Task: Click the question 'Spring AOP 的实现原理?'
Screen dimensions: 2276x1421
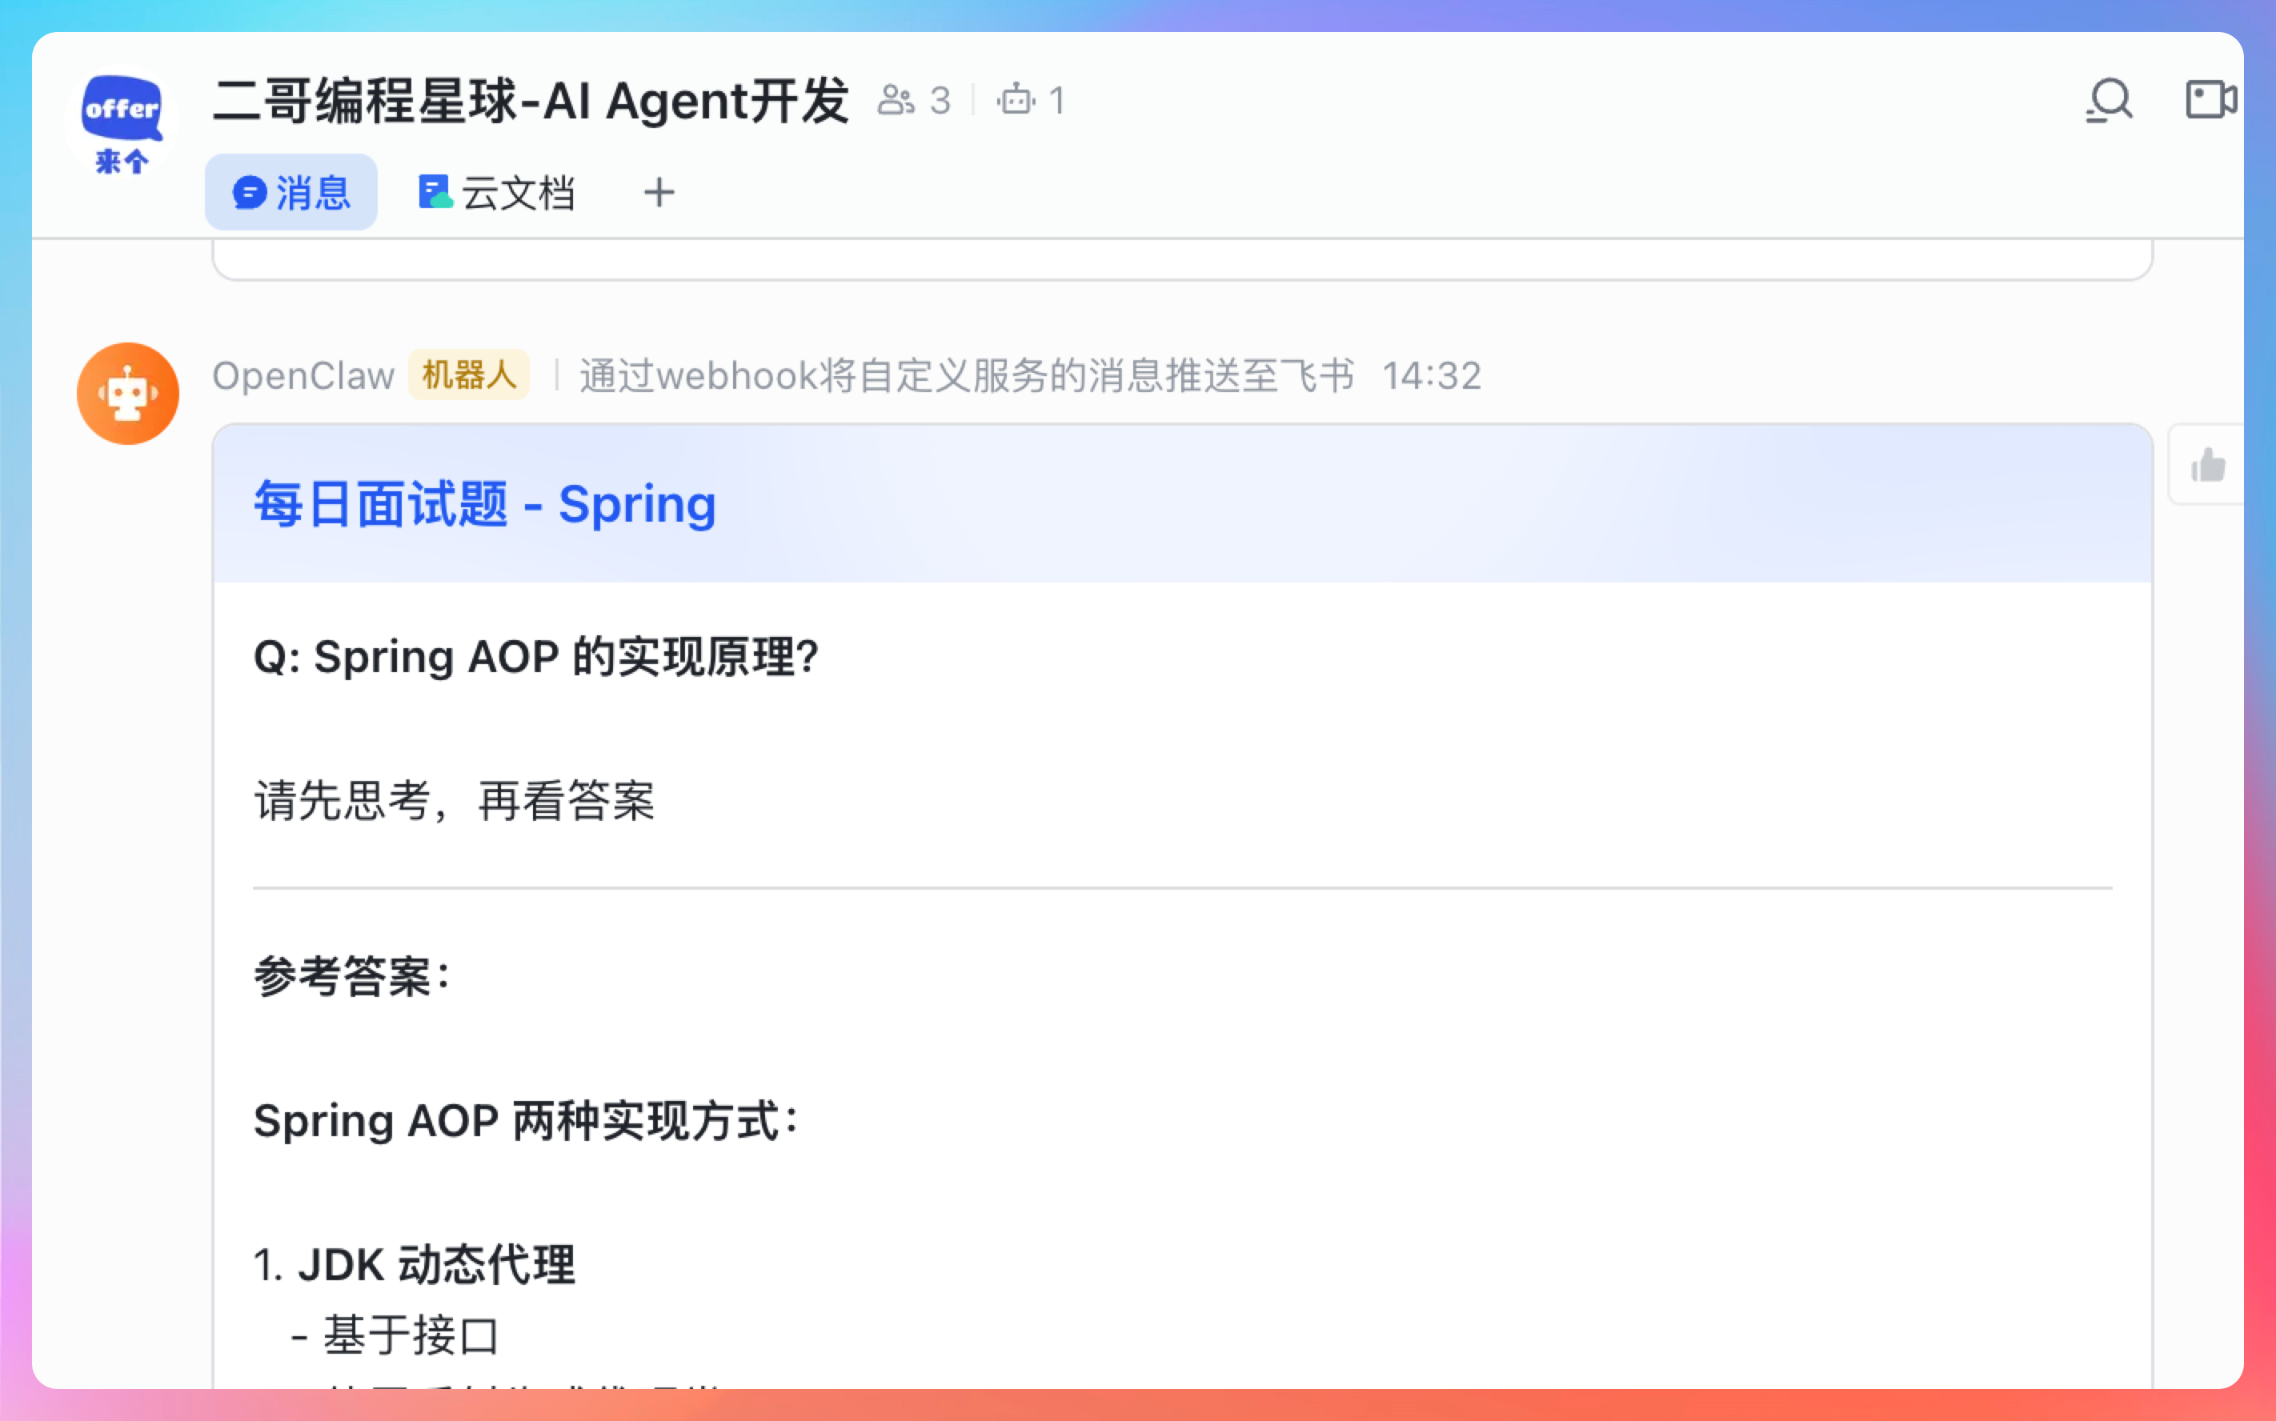Action: (x=536, y=656)
